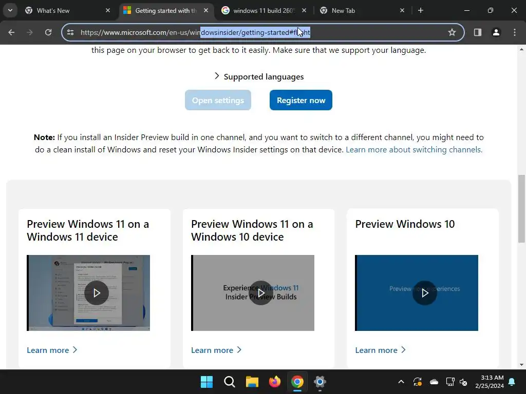Launch Firefox from the taskbar
This screenshot has height=394, width=526.
275,382
